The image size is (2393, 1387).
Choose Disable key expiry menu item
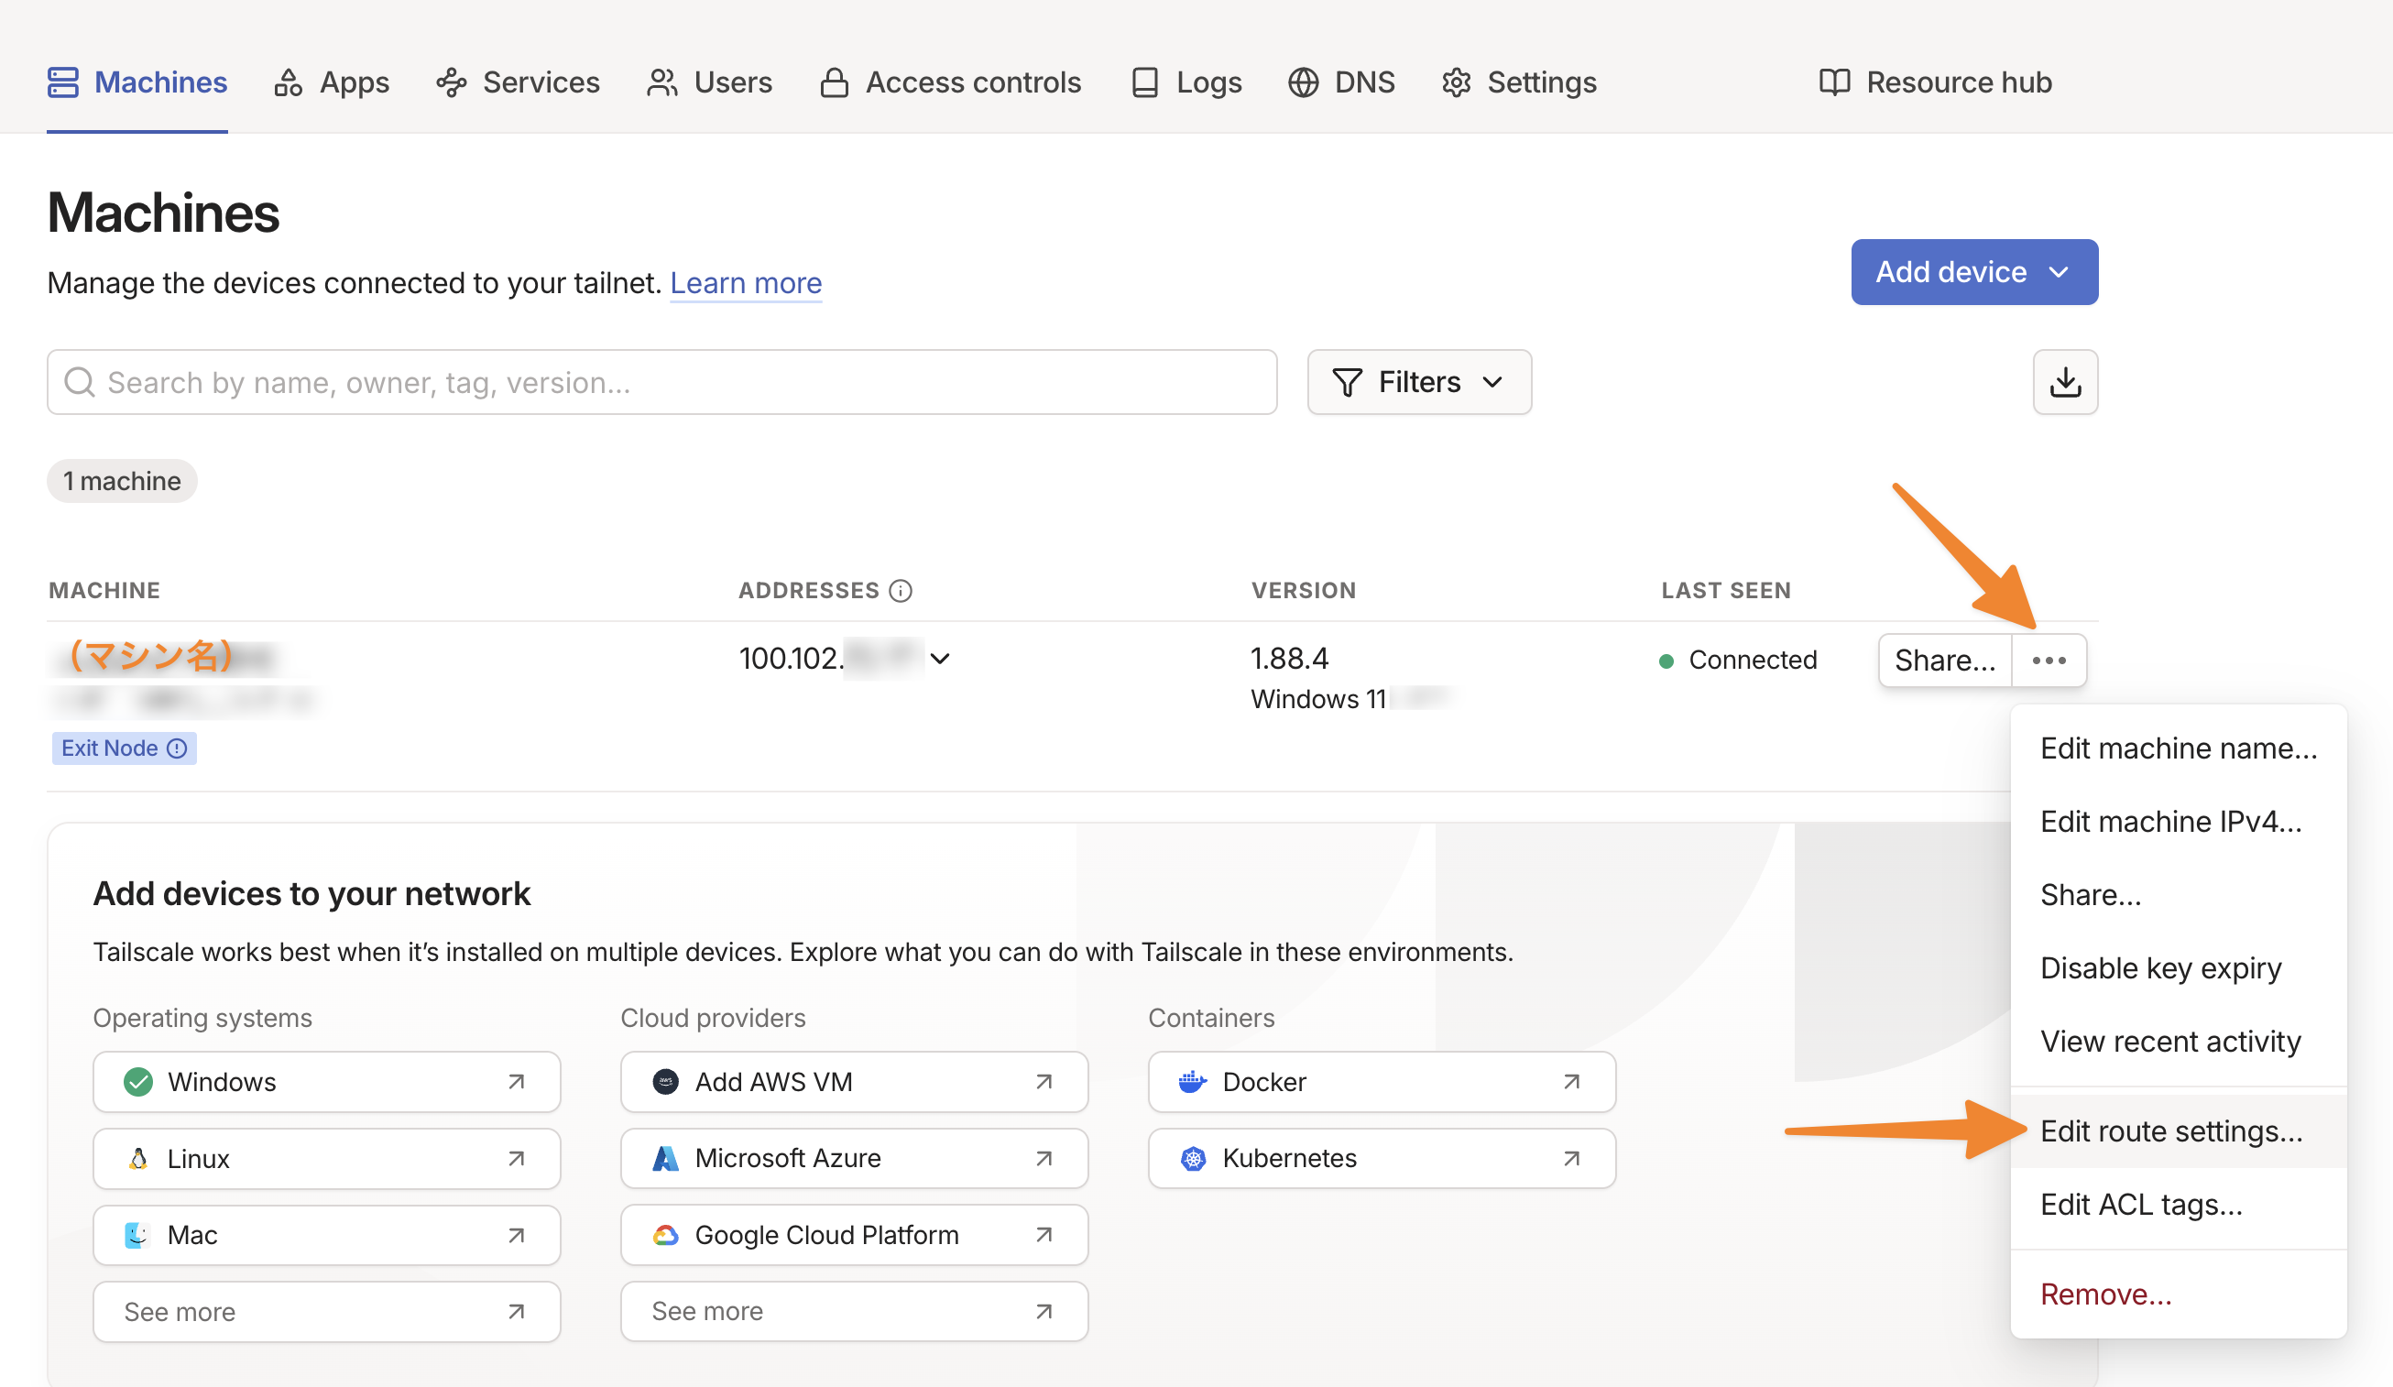pyautogui.click(x=2160, y=967)
